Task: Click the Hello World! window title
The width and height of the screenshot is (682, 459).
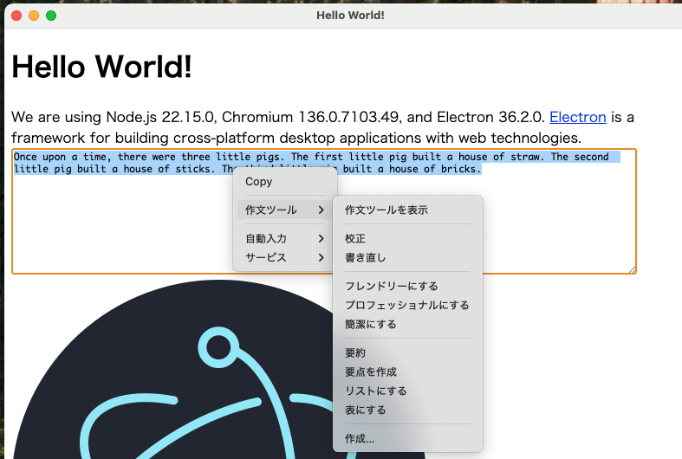Action: pyautogui.click(x=350, y=16)
